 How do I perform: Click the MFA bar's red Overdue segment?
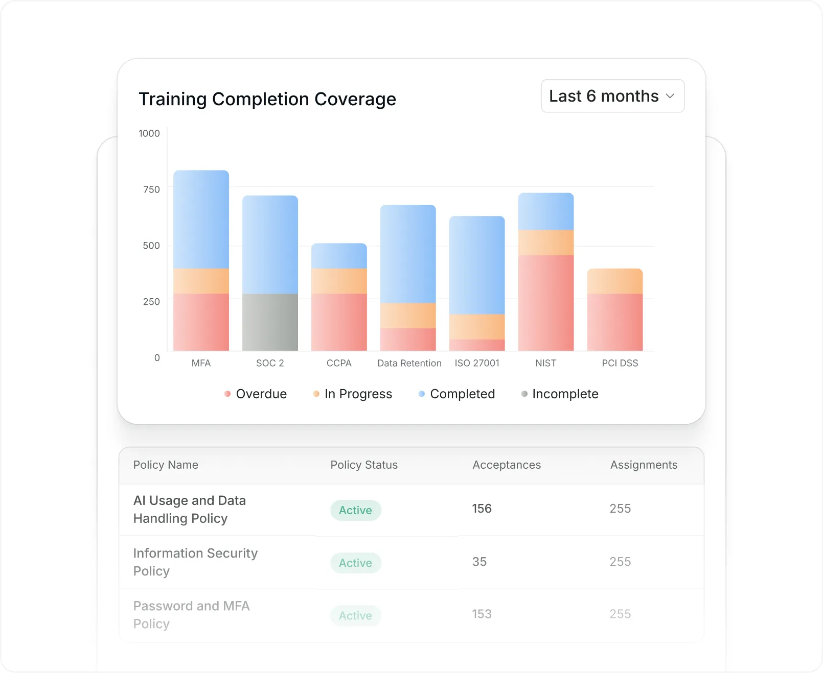pyautogui.click(x=201, y=322)
